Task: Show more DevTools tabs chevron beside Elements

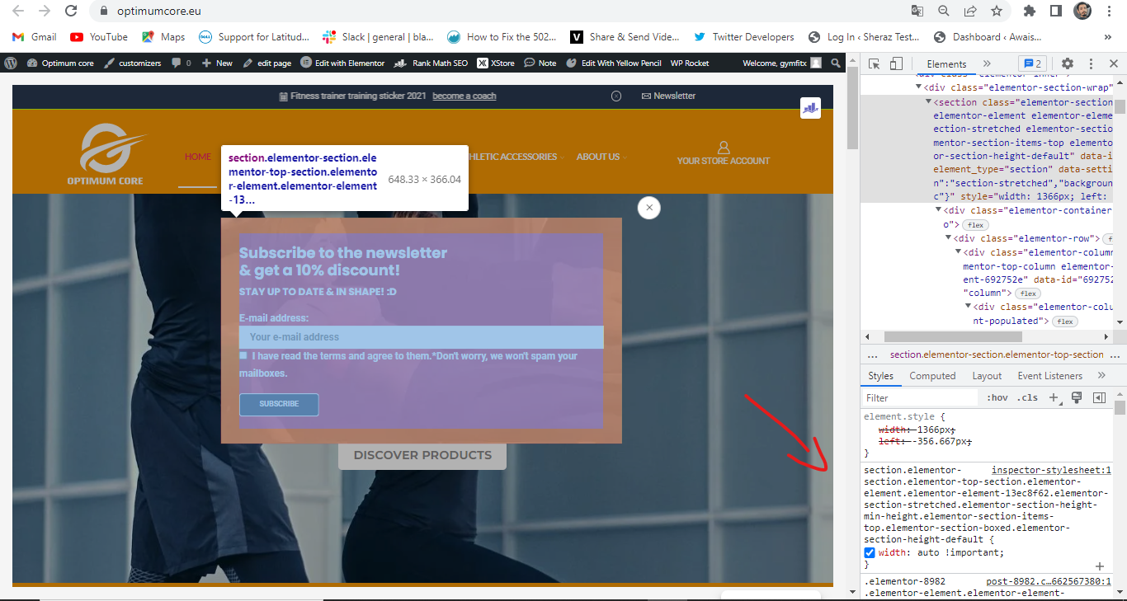Action: (987, 63)
